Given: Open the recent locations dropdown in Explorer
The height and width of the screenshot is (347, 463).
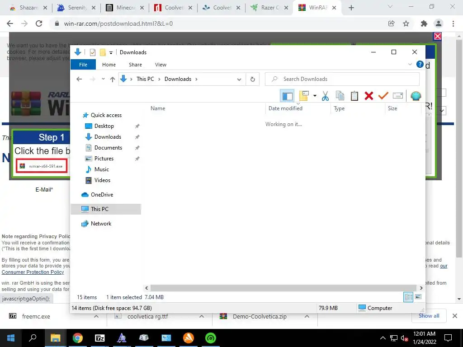Looking at the screenshot, I should (103, 79).
